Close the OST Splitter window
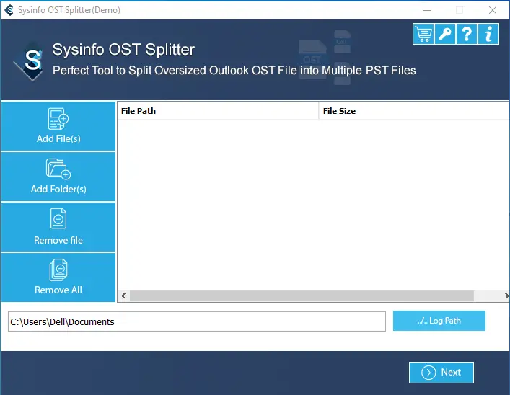The width and height of the screenshot is (510, 395). pos(493,10)
